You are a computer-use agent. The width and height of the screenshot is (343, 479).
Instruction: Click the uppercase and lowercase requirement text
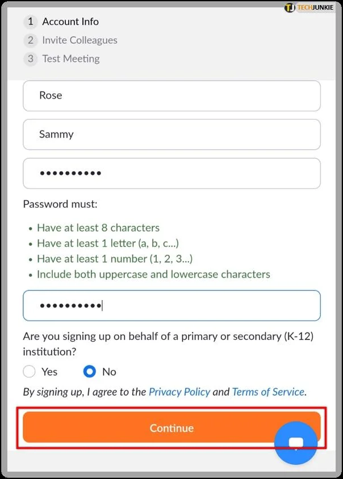point(153,274)
